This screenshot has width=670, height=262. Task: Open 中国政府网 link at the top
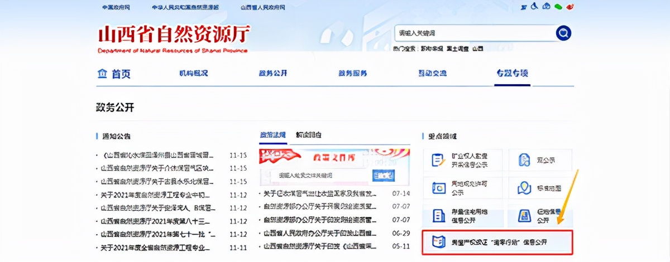(x=116, y=7)
